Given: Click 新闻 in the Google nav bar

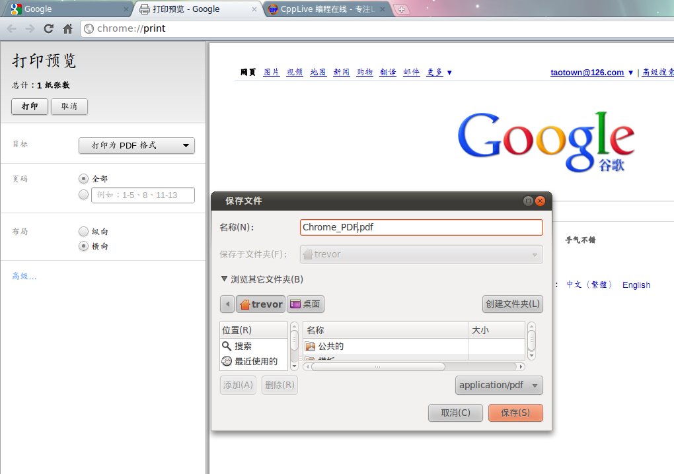Looking at the screenshot, I should (342, 72).
